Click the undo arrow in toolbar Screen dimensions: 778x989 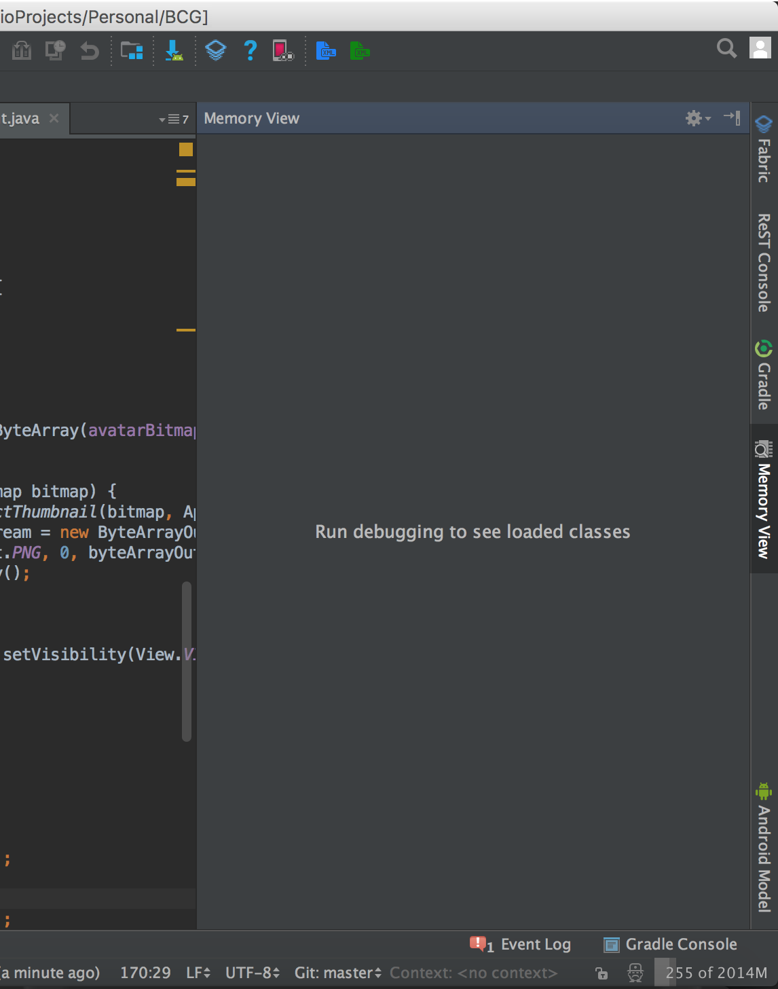click(x=90, y=50)
